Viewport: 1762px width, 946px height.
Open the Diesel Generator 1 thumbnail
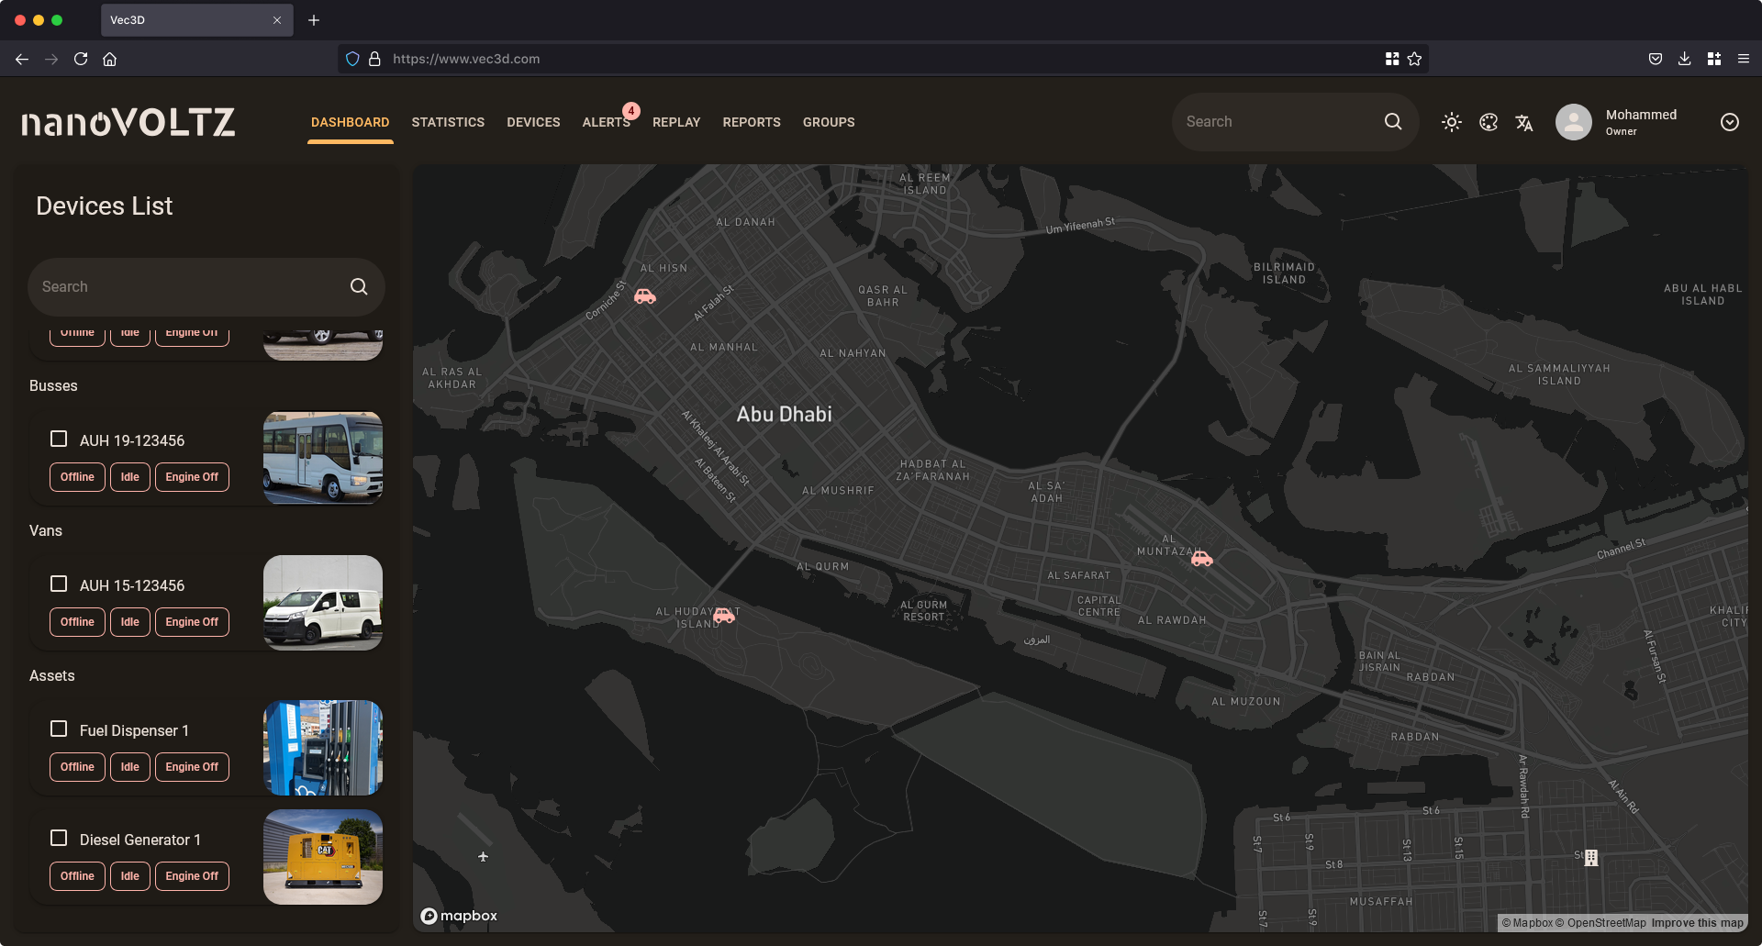[323, 856]
